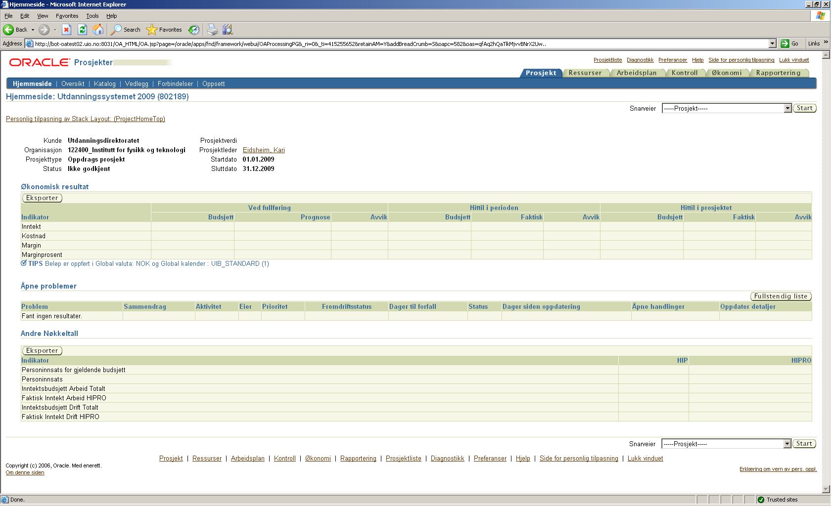Click the vertical scrollbar down arrow
The image size is (831, 506).
tap(826, 489)
